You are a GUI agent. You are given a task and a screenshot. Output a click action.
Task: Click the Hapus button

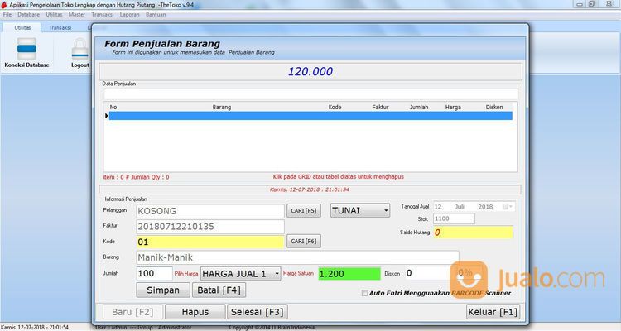point(195,312)
